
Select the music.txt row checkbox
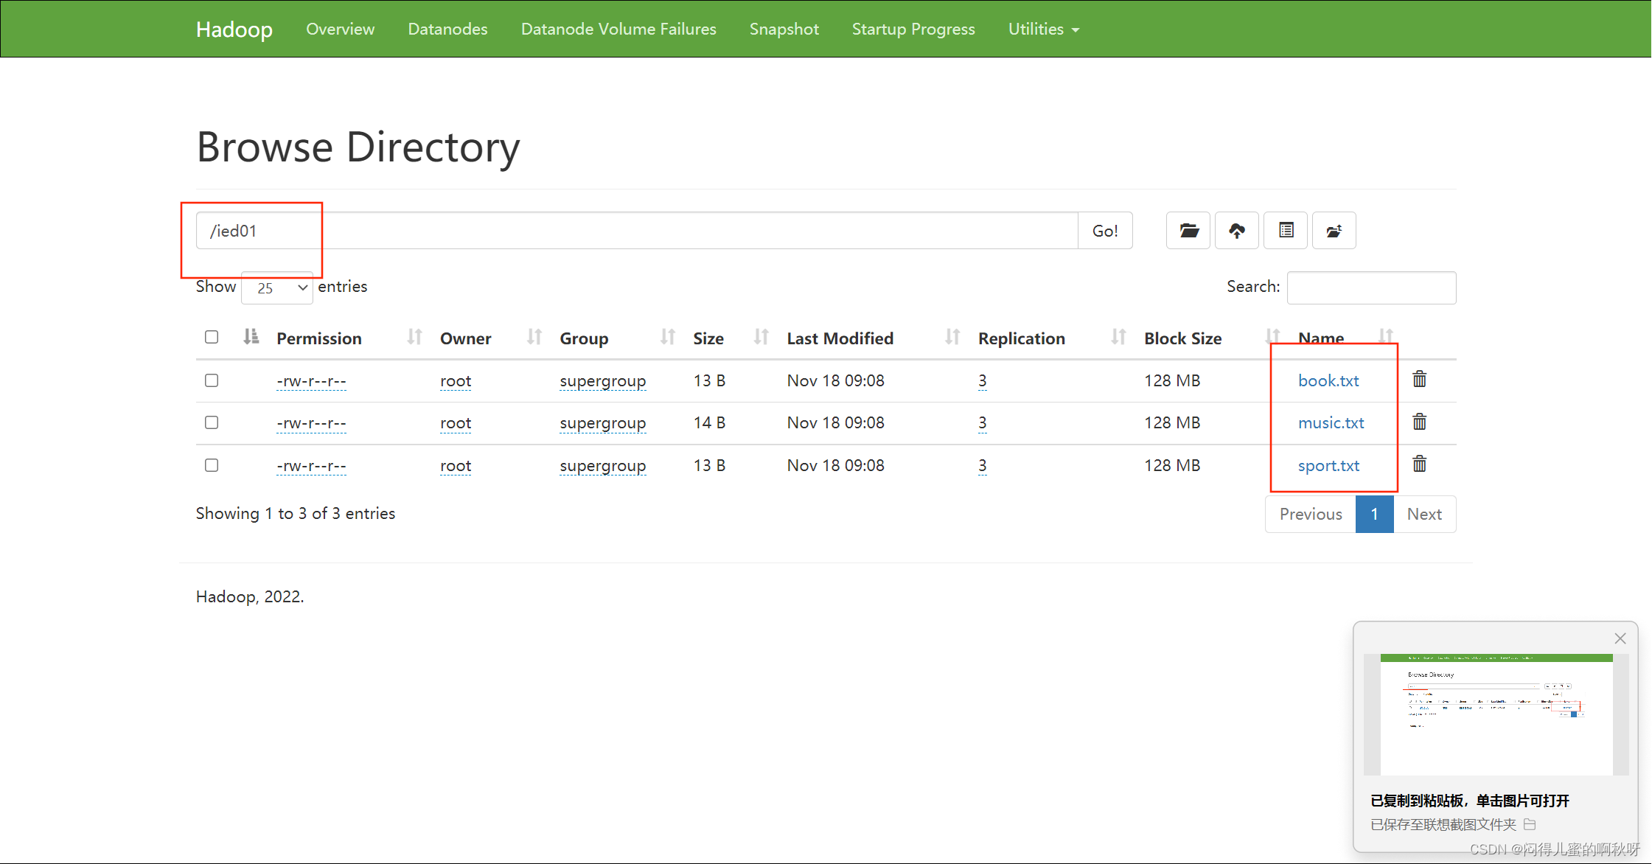click(x=212, y=422)
